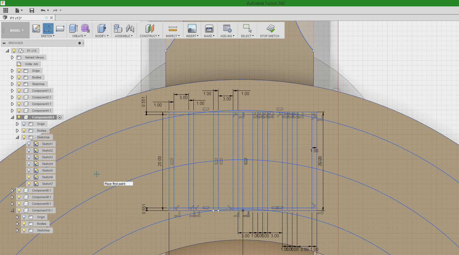Click the STOP SKETCH label

point(269,36)
